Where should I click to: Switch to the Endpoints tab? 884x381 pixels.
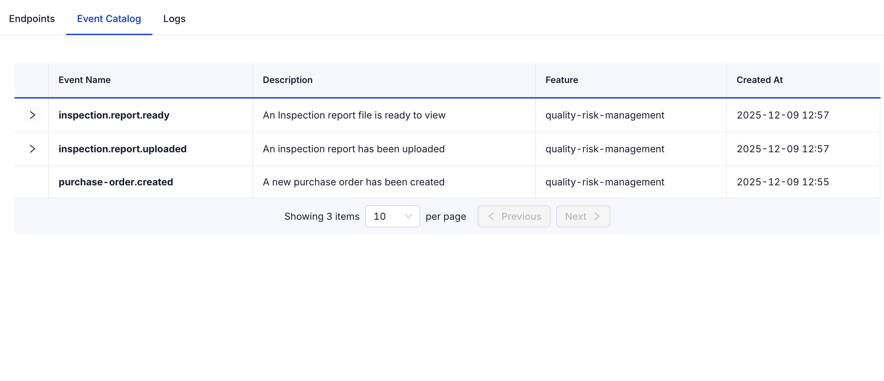coord(32,19)
